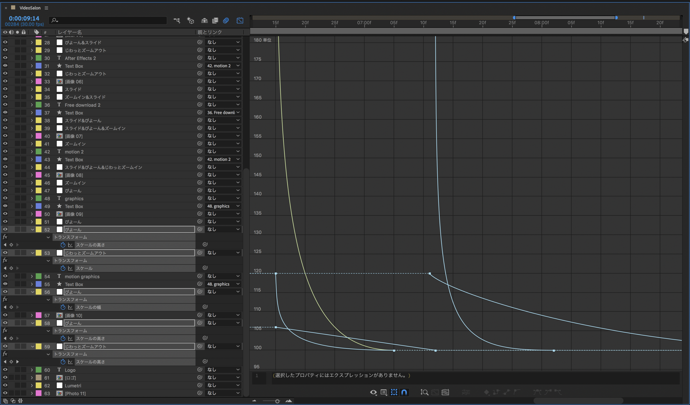Toggle the Shy layers hide icon
Image resolution: width=690 pixels, height=405 pixels.
(x=204, y=20)
